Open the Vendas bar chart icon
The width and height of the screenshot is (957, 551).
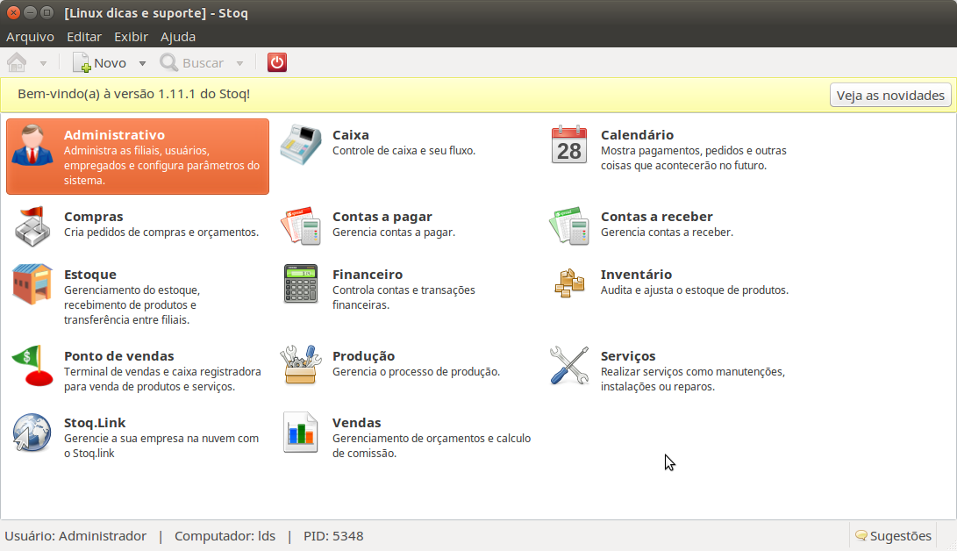301,432
